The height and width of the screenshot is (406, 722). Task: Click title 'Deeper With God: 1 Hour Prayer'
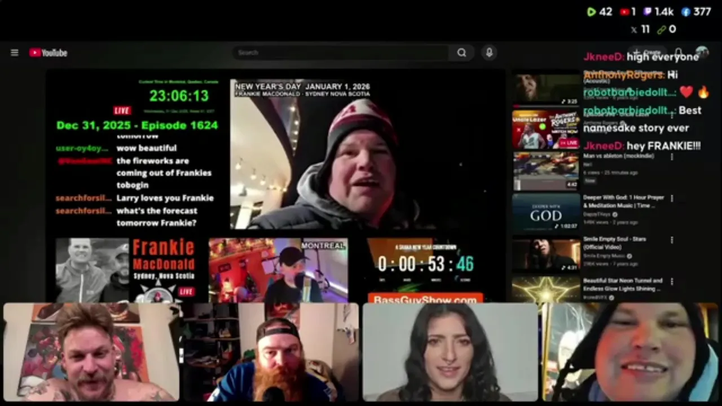[623, 198]
